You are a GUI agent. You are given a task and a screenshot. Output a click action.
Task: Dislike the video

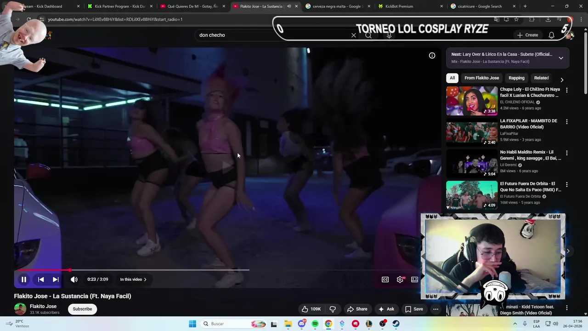pyautogui.click(x=333, y=309)
